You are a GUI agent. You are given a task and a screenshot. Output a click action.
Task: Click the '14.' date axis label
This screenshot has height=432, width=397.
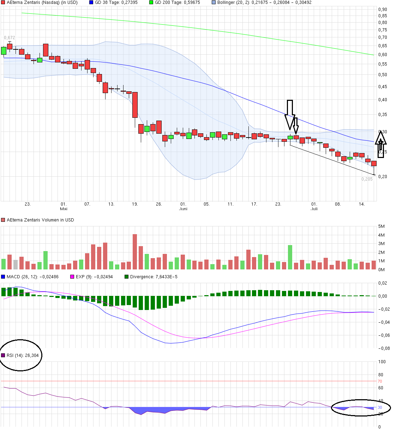click(x=362, y=204)
